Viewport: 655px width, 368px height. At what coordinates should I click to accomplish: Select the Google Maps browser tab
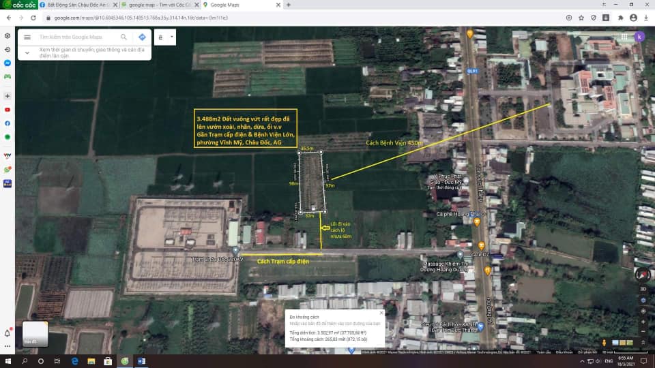click(242, 5)
